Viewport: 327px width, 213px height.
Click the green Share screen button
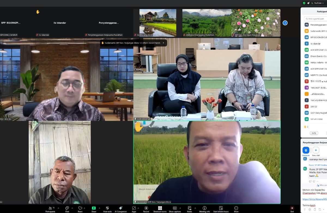94,208
